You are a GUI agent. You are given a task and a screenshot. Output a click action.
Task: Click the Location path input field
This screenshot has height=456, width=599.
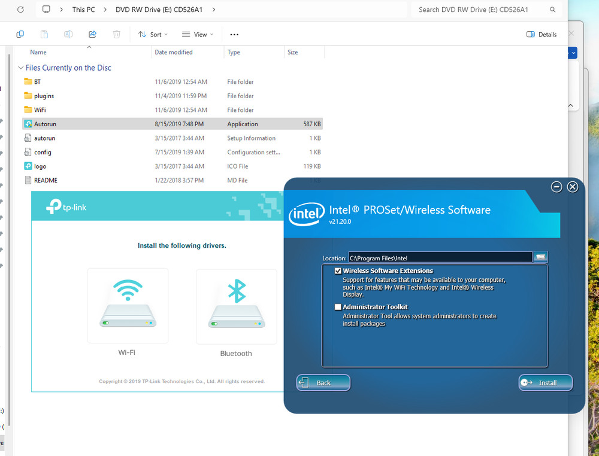[x=440, y=258]
